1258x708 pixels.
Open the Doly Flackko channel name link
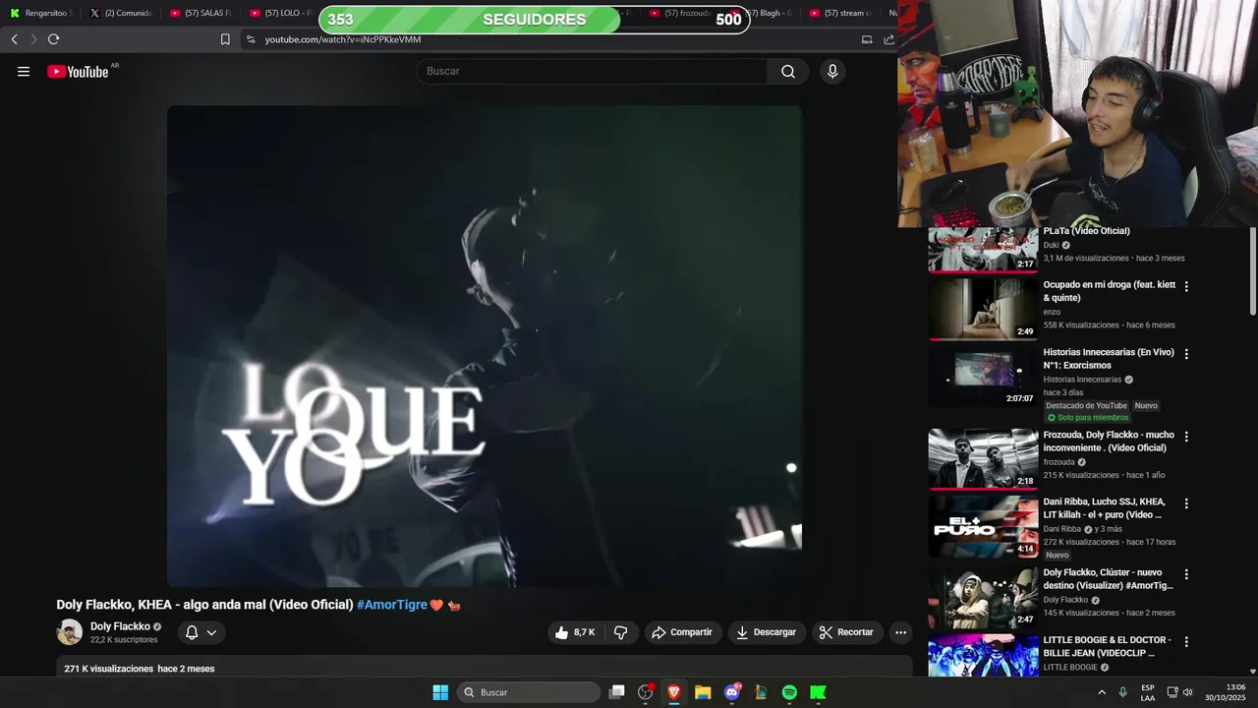pos(120,626)
